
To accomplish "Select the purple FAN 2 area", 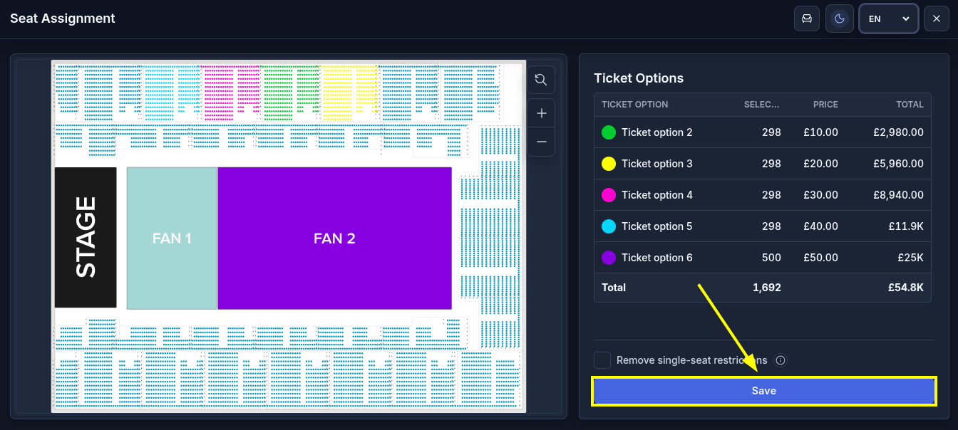I will 334,238.
